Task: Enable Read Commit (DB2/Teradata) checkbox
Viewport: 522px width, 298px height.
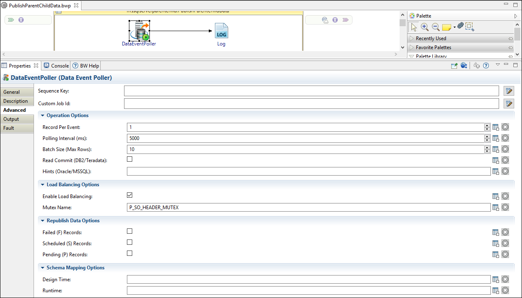Action: pyautogui.click(x=130, y=159)
